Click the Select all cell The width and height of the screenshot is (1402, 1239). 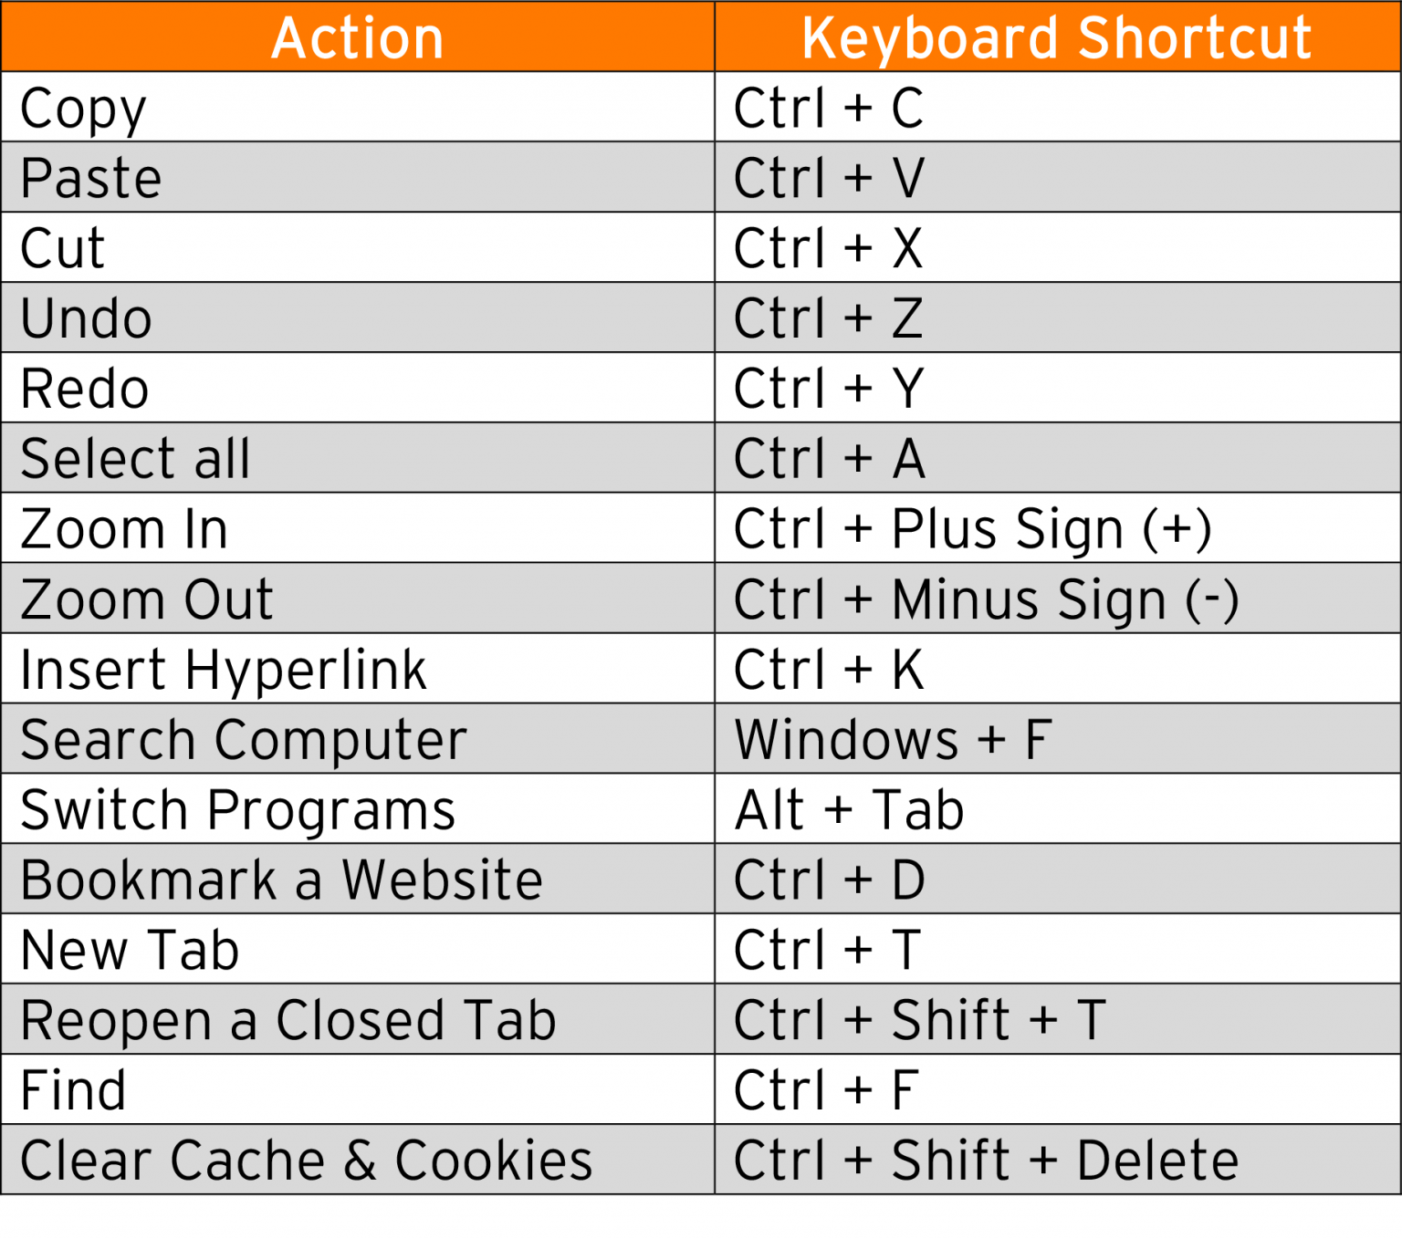(x=135, y=458)
